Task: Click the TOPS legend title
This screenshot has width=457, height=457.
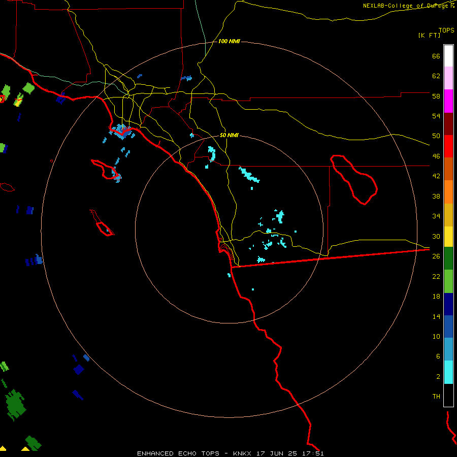Action: click(x=446, y=30)
